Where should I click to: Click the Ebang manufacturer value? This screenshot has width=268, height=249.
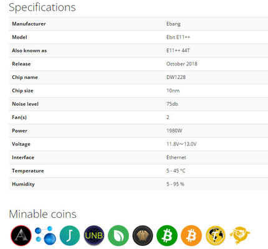[173, 24]
